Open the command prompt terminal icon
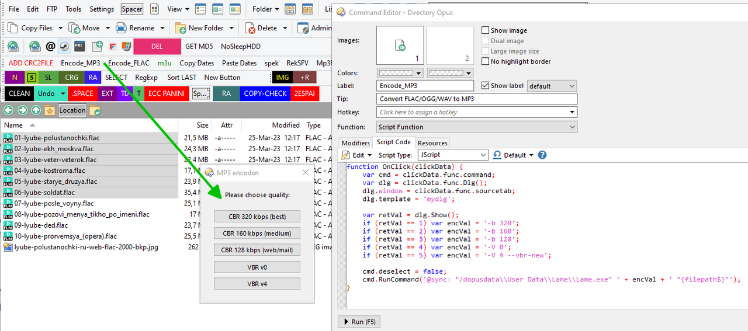The image size is (748, 331). pos(79,46)
